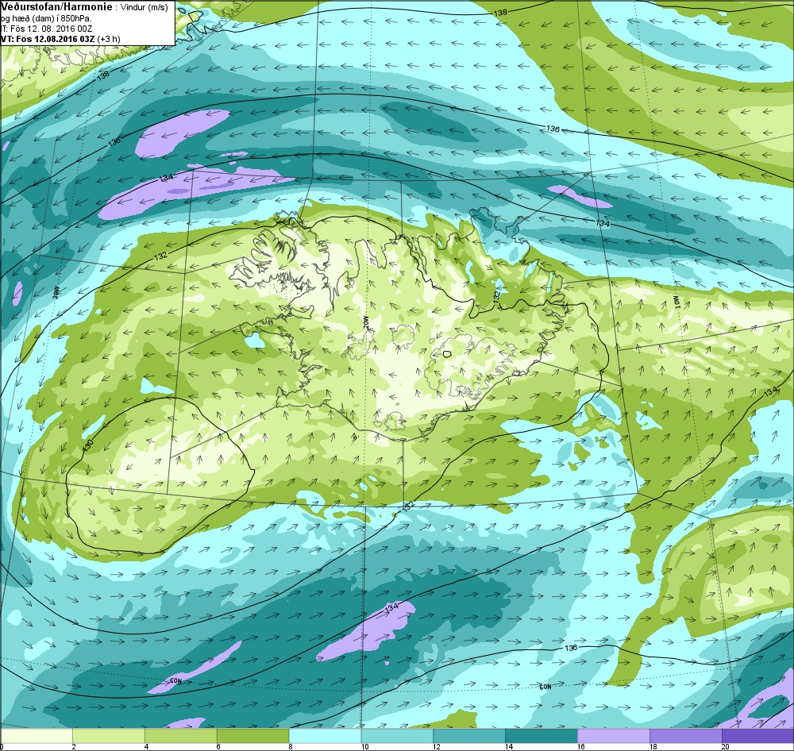Click the '134' label inside the purple patch south of Iceland
794x751 pixels.
[x=392, y=608]
